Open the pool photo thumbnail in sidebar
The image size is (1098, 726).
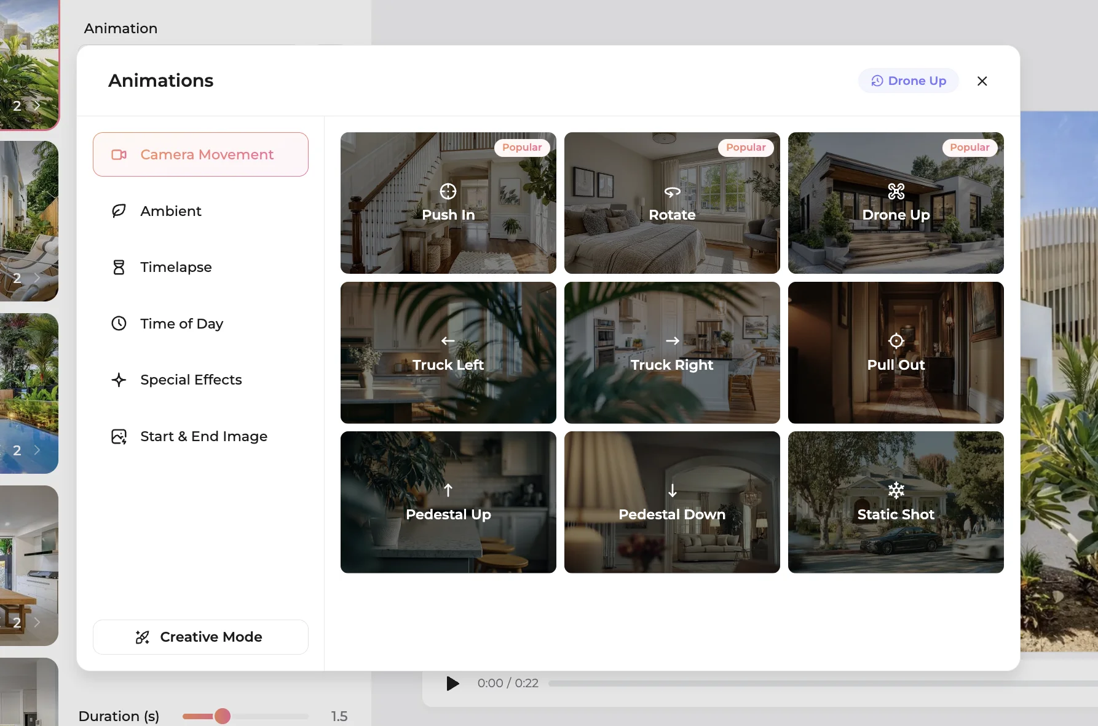coord(29,393)
